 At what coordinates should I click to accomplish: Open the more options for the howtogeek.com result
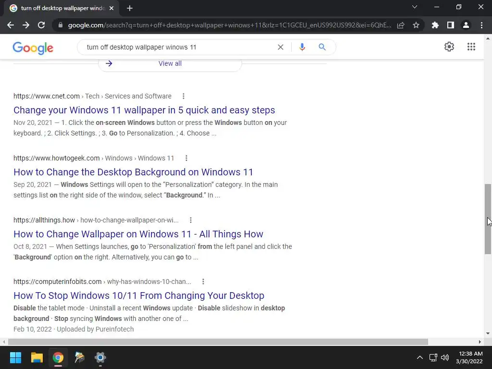186,158
